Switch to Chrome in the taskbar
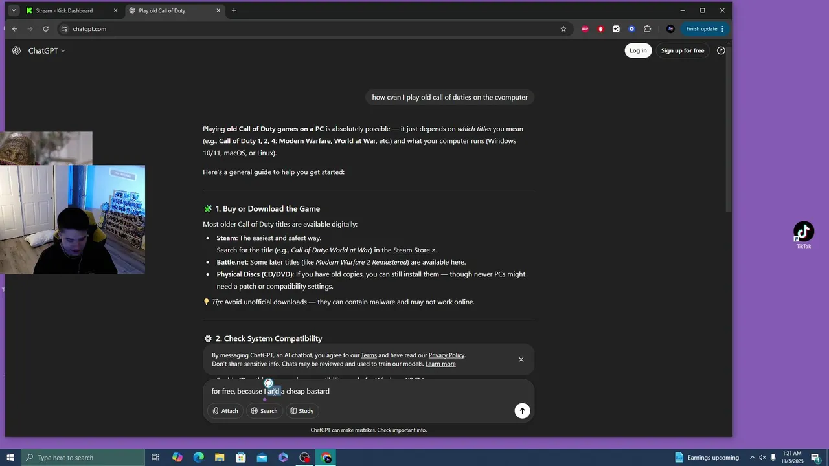This screenshot has height=466, width=829. 326,458
